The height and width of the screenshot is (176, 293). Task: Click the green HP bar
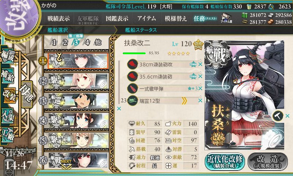click(134, 53)
